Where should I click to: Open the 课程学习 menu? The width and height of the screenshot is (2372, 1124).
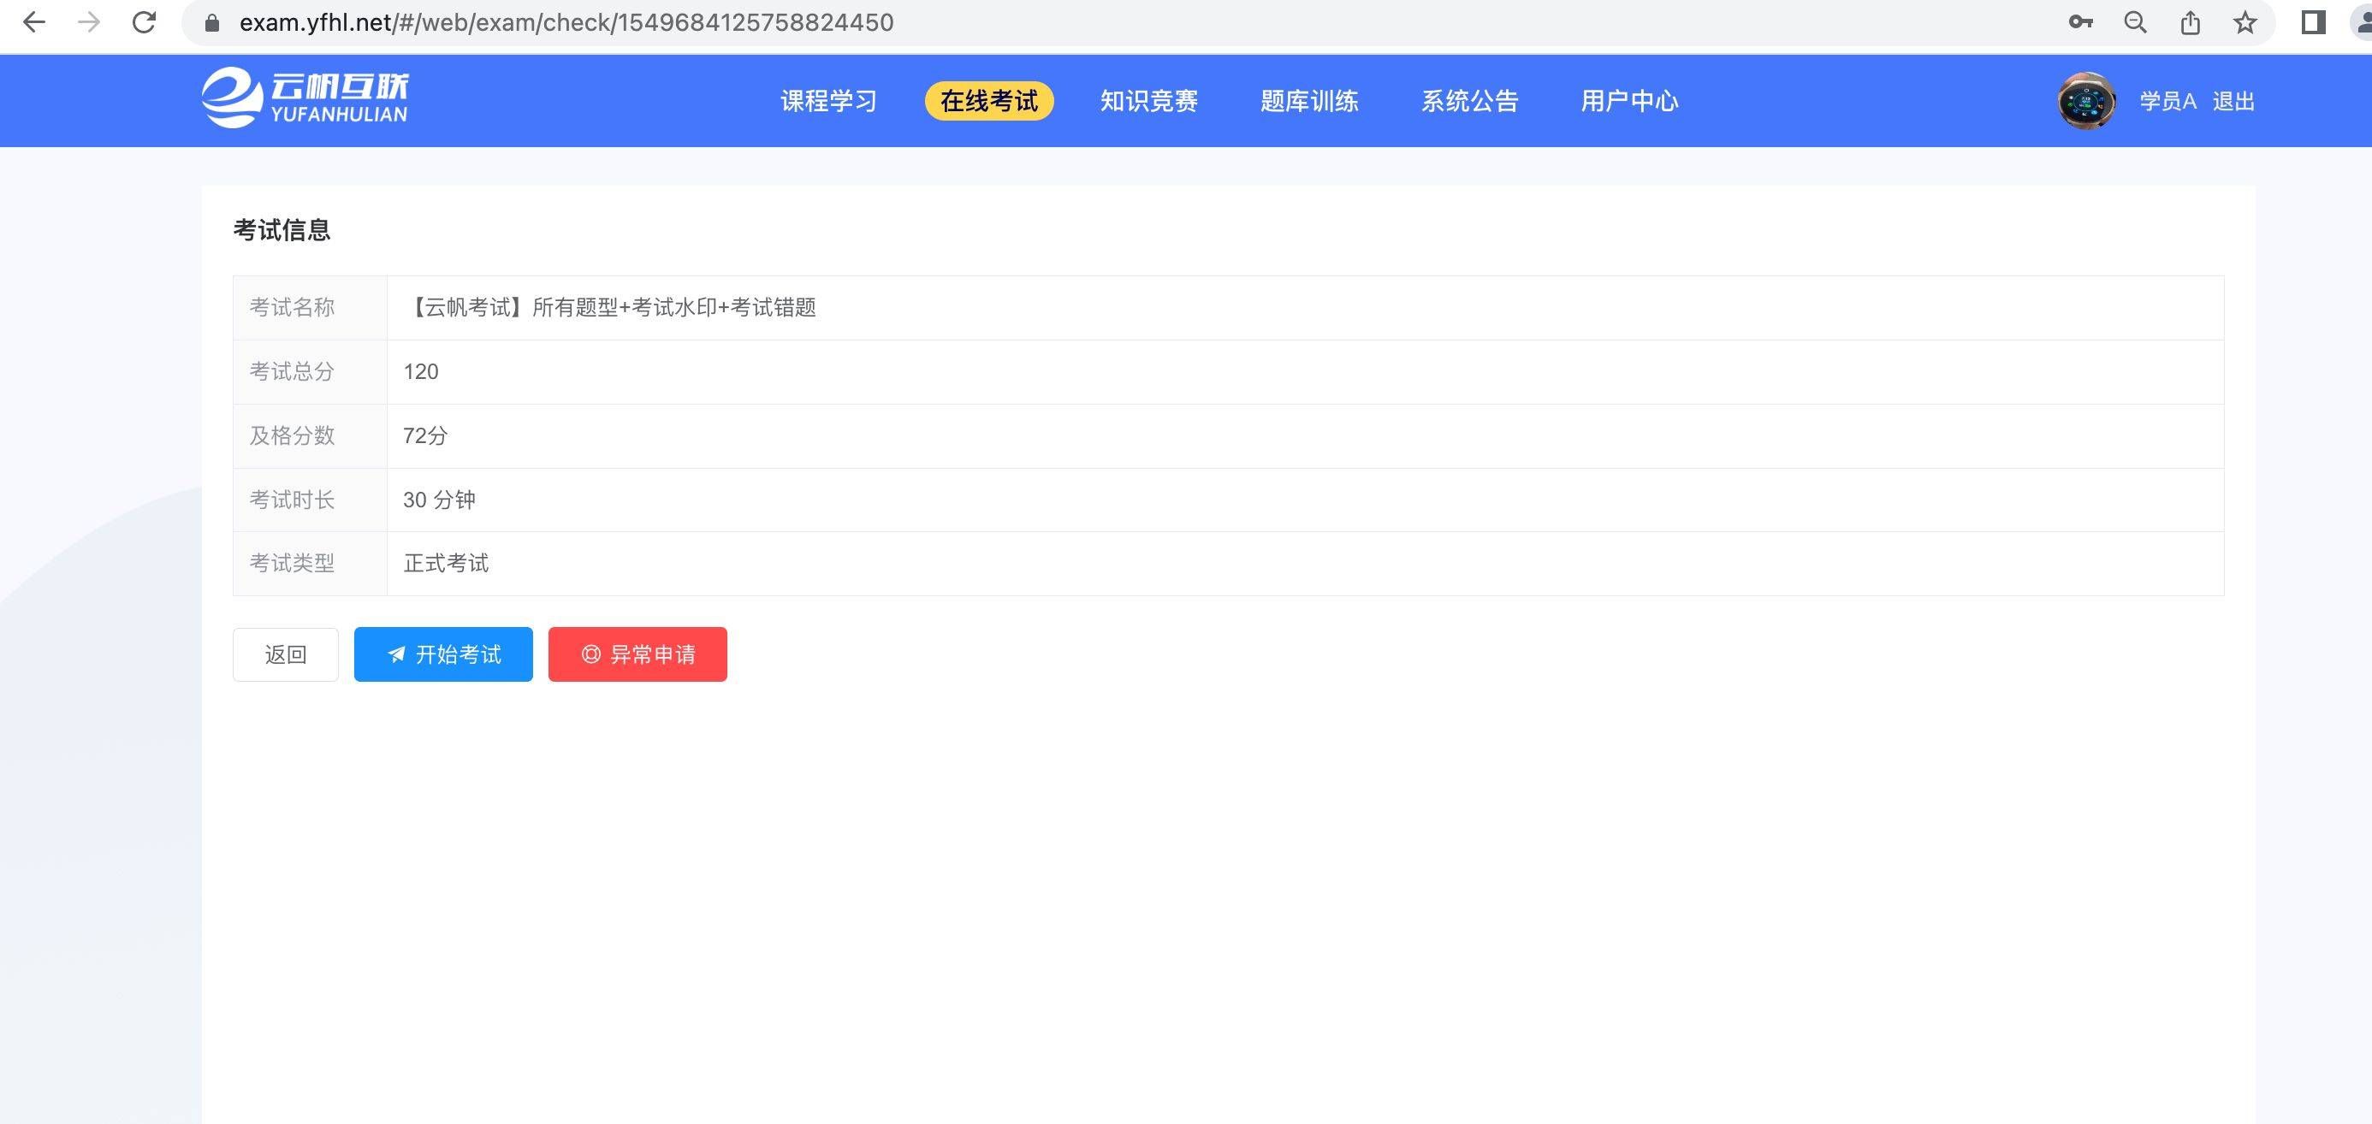(x=828, y=101)
